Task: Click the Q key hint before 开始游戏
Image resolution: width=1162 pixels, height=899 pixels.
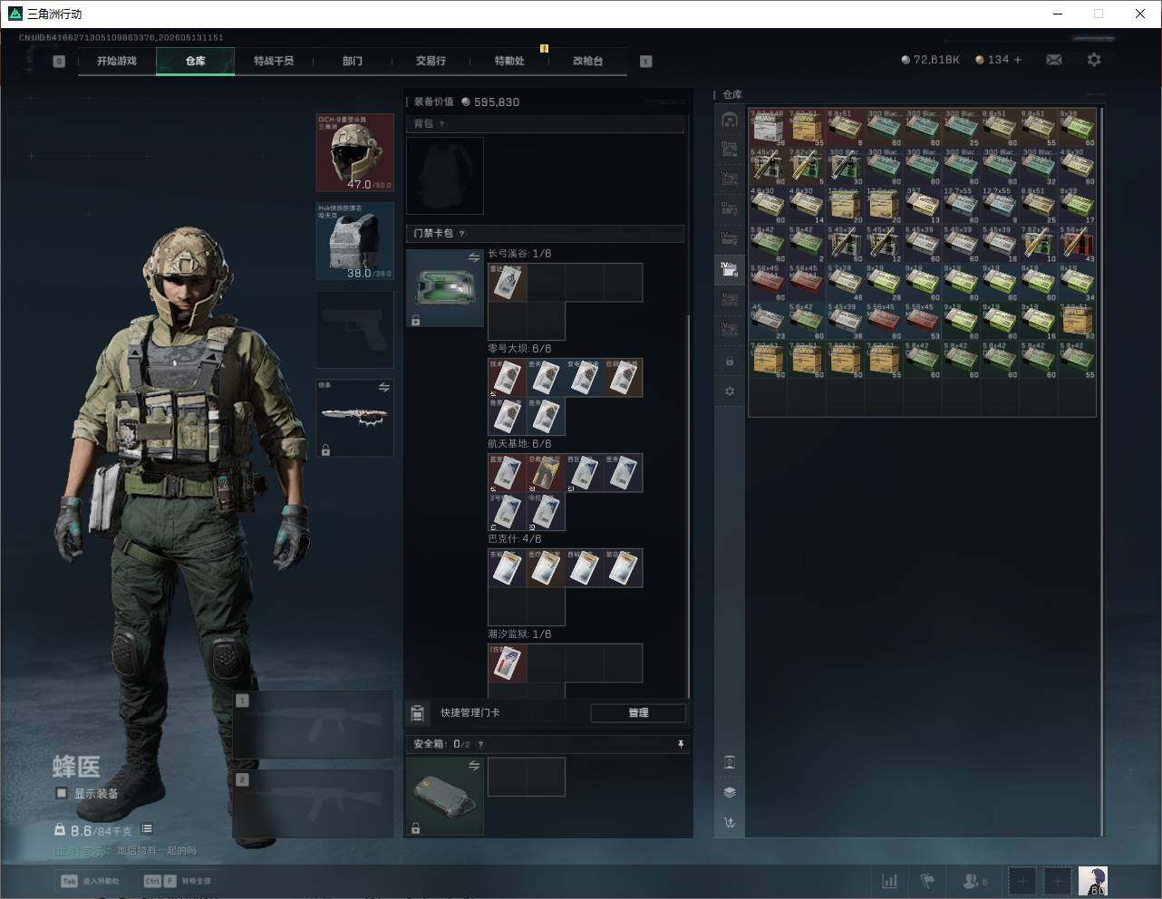Action: click(59, 62)
